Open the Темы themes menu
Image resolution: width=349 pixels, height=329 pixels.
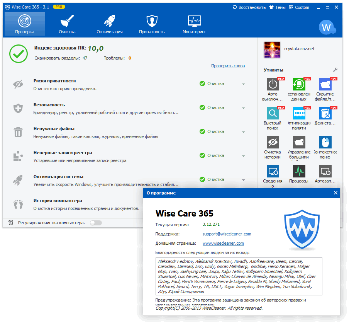pyautogui.click(x=277, y=7)
